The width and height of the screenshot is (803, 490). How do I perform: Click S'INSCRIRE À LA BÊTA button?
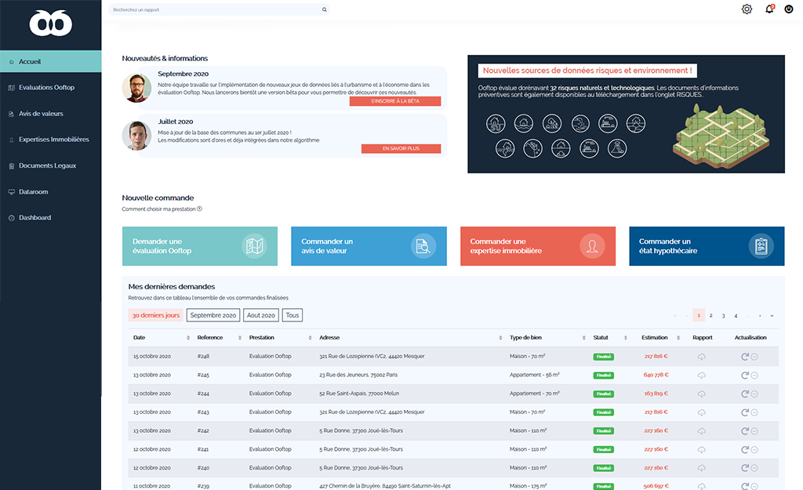pos(395,101)
